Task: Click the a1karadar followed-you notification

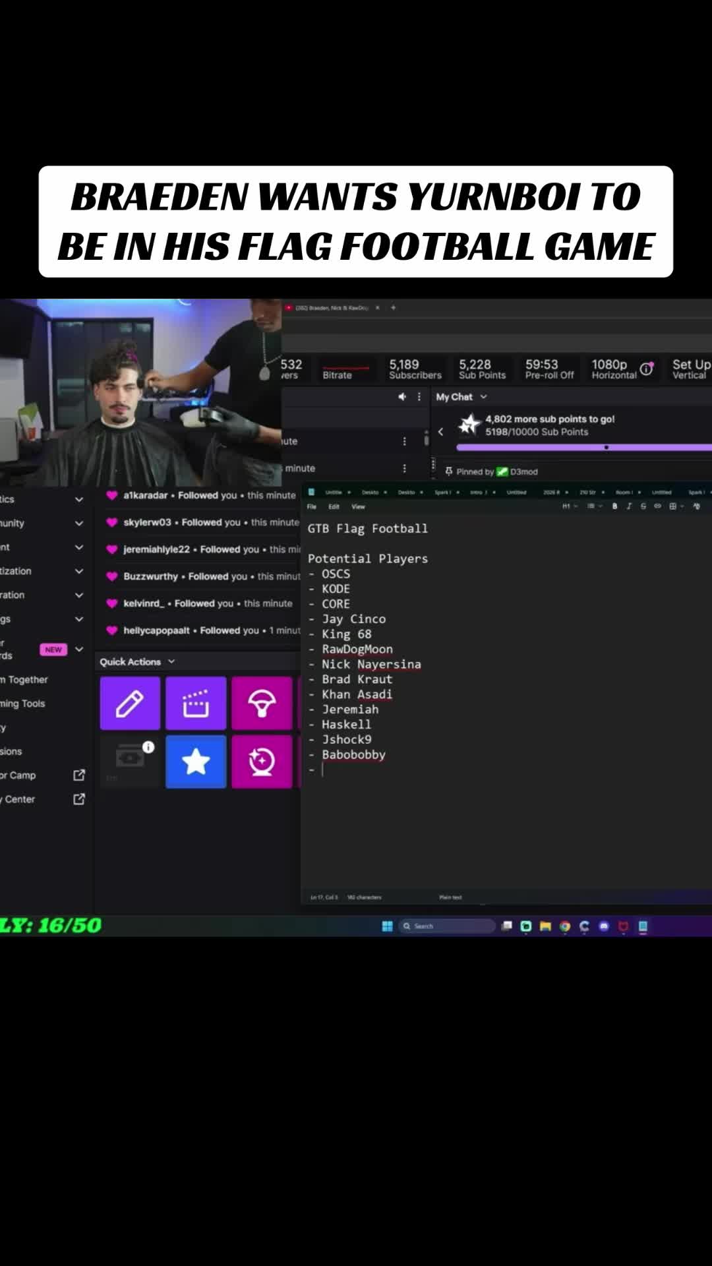Action: click(x=202, y=495)
